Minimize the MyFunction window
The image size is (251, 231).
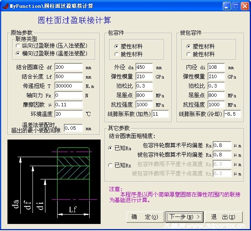(x=227, y=6)
